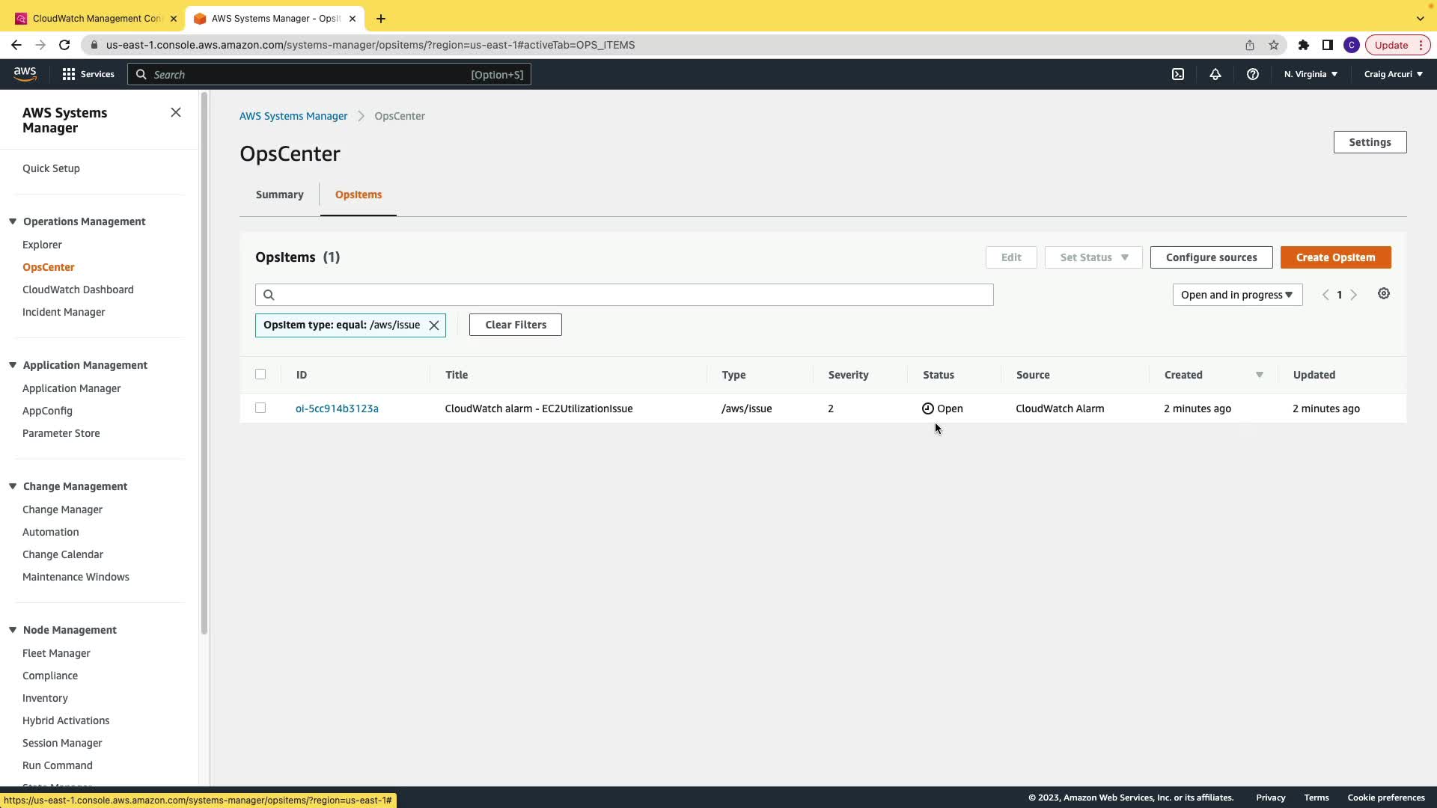1437x808 pixels.
Task: Open the help question mark icon
Action: (x=1253, y=74)
